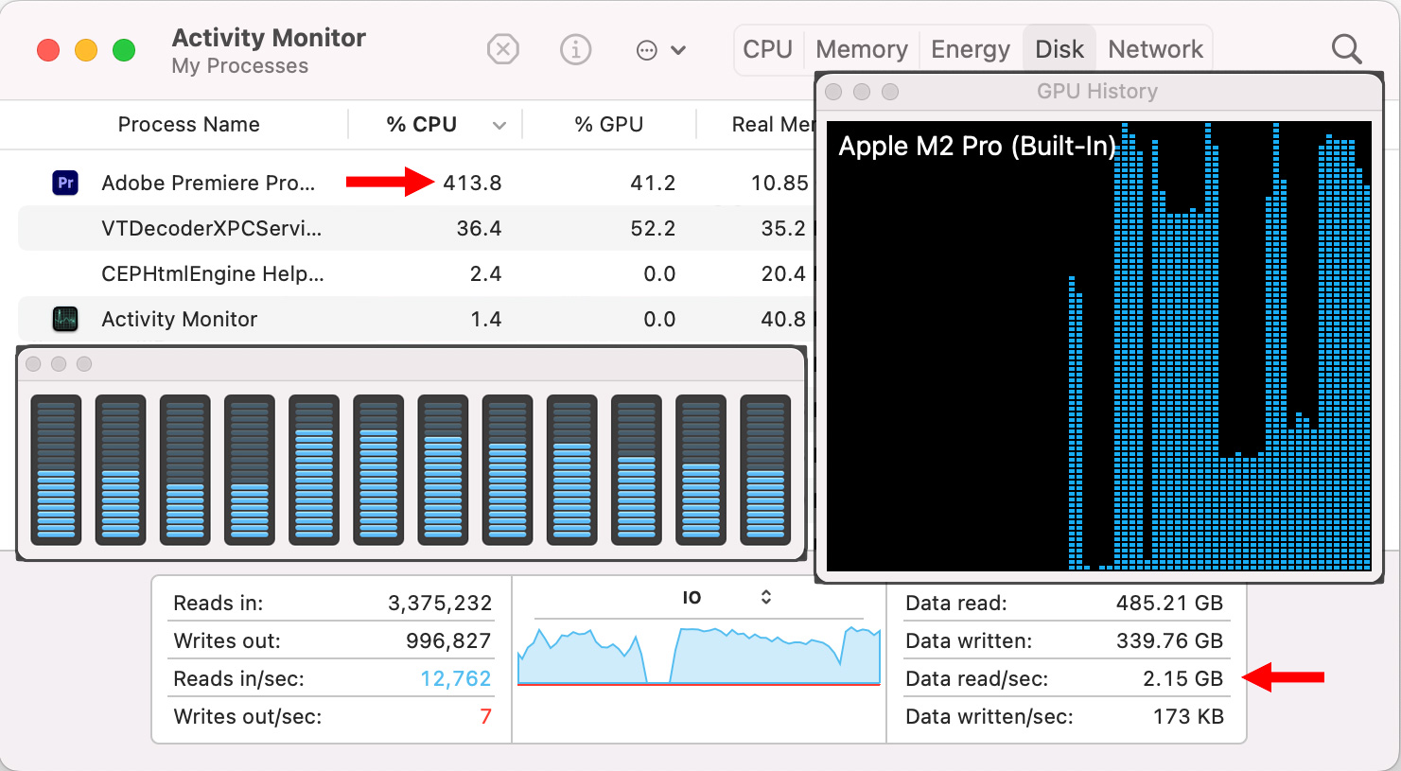Select the VTDecoderXPCServi... process row
The image size is (1401, 771).
[416, 228]
